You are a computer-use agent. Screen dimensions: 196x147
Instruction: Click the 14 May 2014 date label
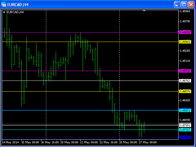coord(10,142)
